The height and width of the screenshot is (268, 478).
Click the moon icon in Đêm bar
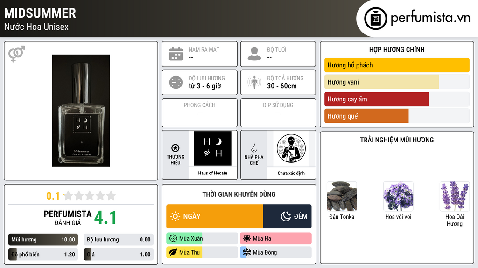pyautogui.click(x=286, y=216)
